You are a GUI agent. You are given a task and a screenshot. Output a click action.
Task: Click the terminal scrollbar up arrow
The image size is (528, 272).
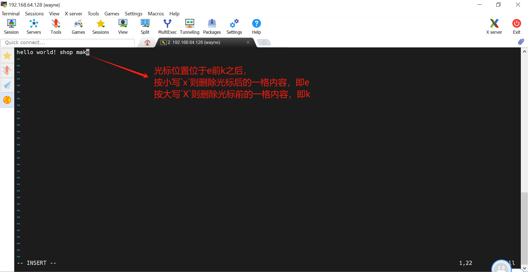pos(524,51)
